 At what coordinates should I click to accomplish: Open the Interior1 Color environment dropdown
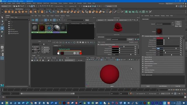(x=125, y=20)
